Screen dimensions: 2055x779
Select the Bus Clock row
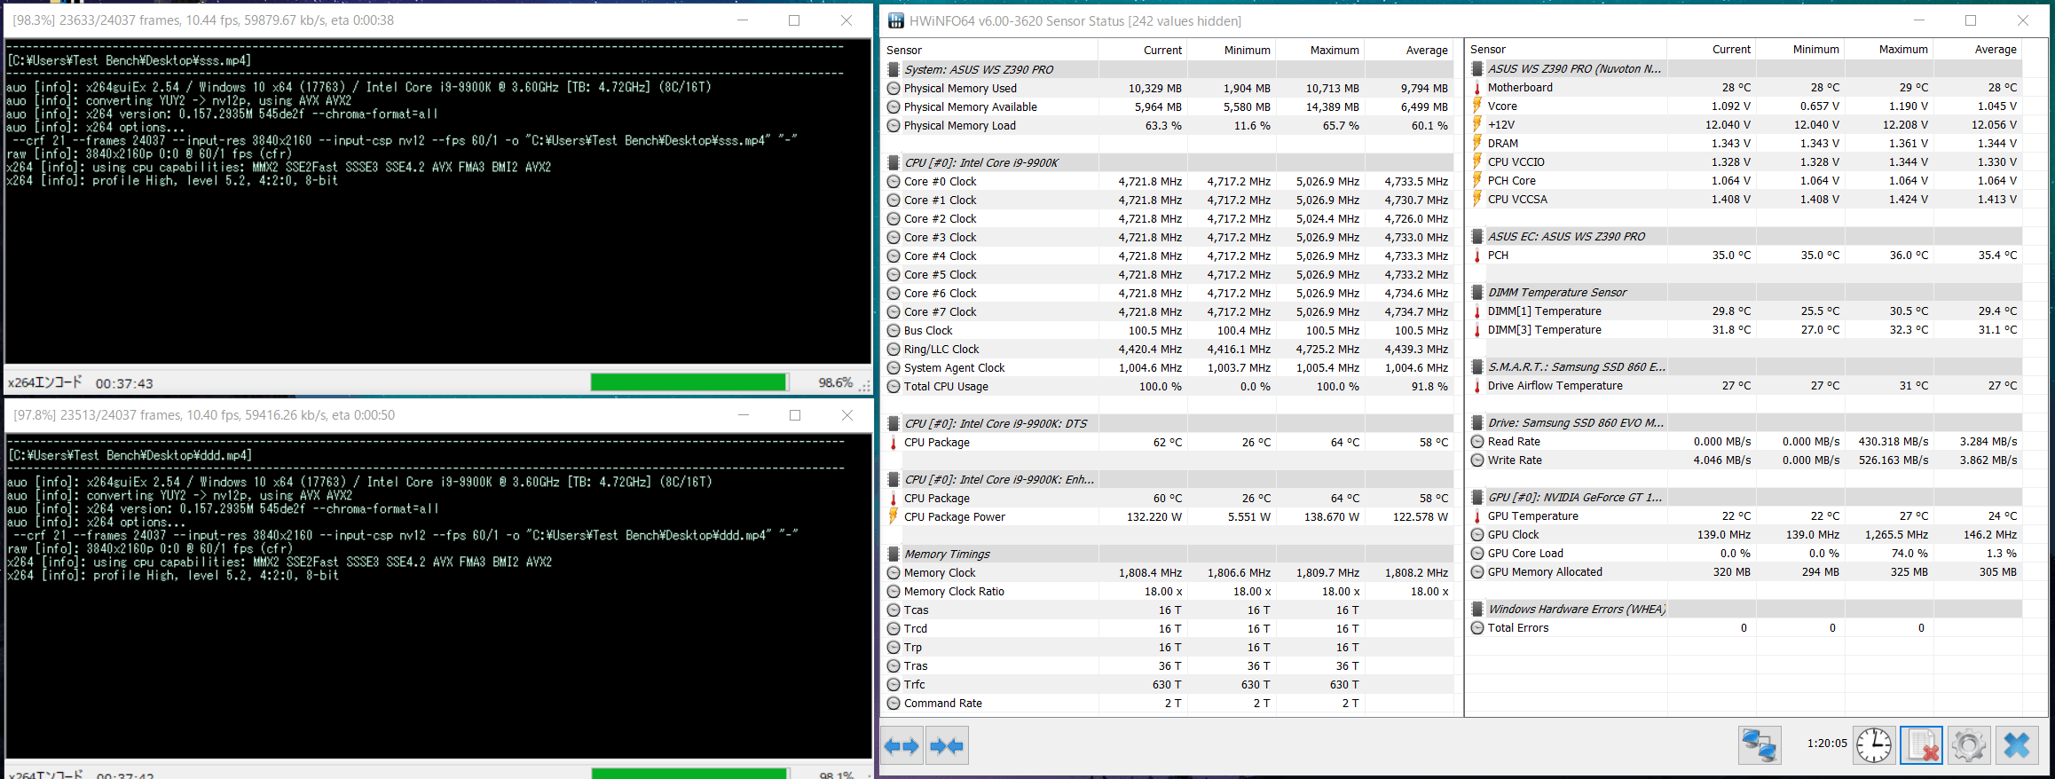click(1168, 330)
